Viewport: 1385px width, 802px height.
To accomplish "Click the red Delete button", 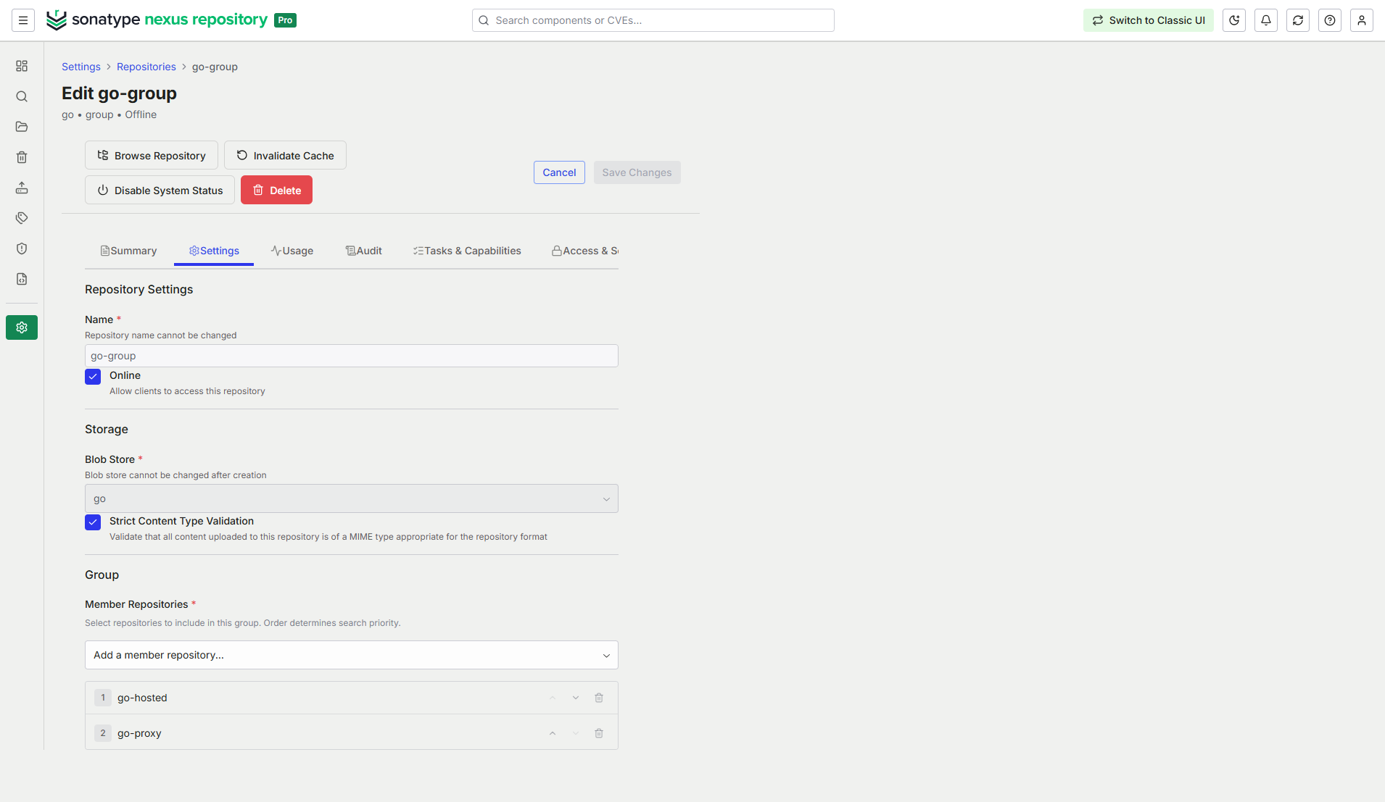I will [x=276, y=190].
